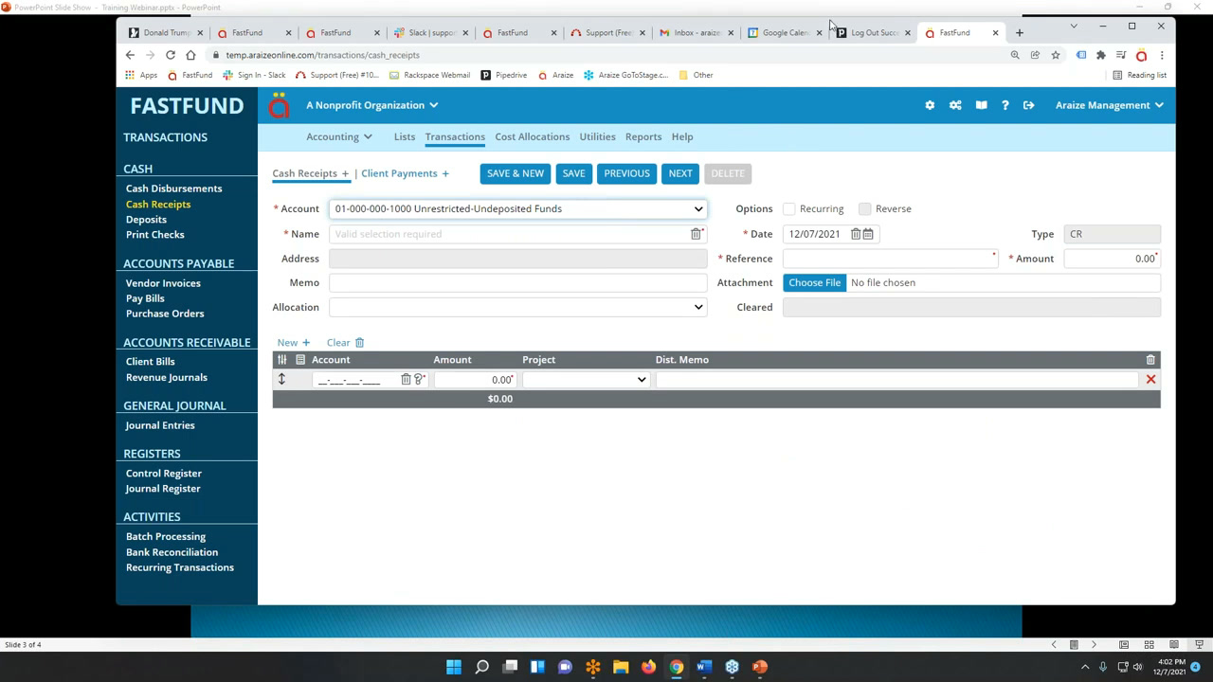Open the Araize Management user menu
The image size is (1213, 682).
(x=1110, y=105)
